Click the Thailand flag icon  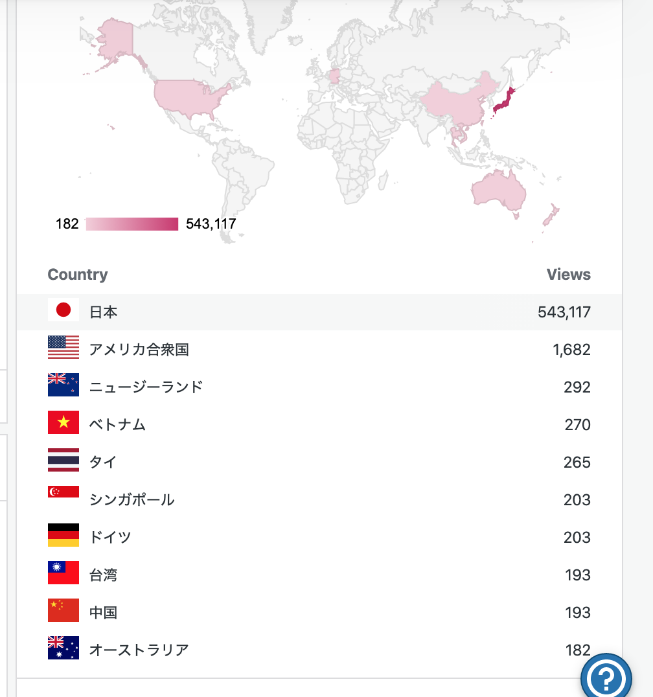click(63, 460)
